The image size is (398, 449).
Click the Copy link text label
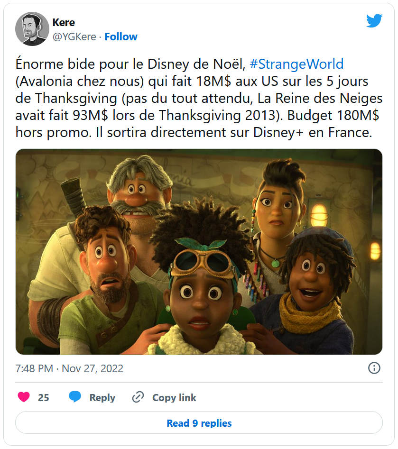point(174,397)
